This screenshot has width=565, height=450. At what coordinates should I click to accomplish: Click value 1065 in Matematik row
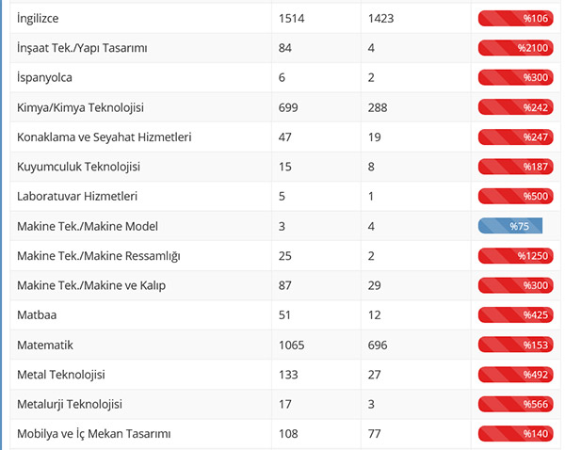(x=292, y=346)
